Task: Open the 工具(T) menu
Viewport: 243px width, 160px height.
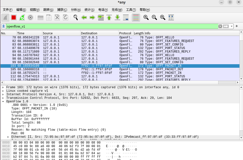Action: coord(131,10)
